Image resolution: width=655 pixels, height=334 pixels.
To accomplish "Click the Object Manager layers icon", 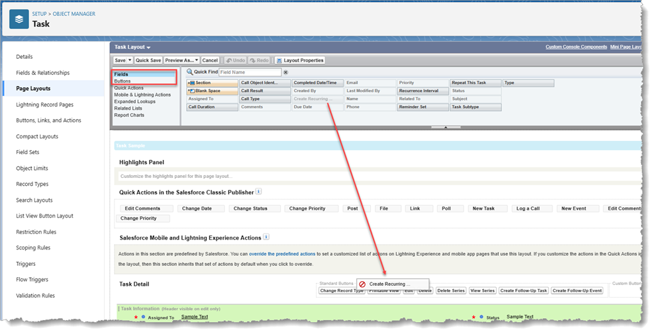I will coord(19,20).
